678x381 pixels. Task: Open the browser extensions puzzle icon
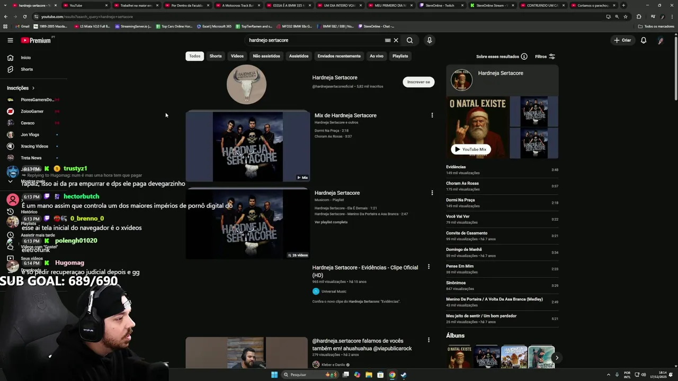pos(639,16)
